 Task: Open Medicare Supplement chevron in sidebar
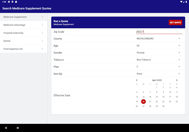pos(42,17)
